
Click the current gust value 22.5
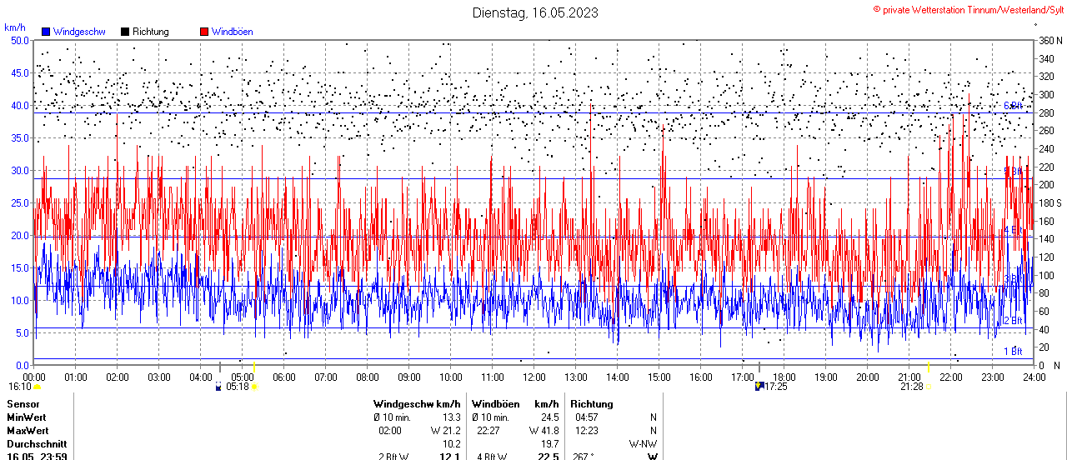click(549, 456)
